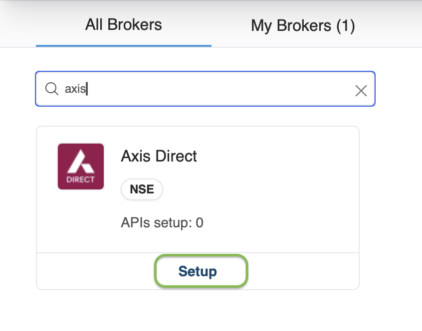Screen dimensions: 422x331
Task: Select the All Brokers tab
Action: tap(124, 25)
